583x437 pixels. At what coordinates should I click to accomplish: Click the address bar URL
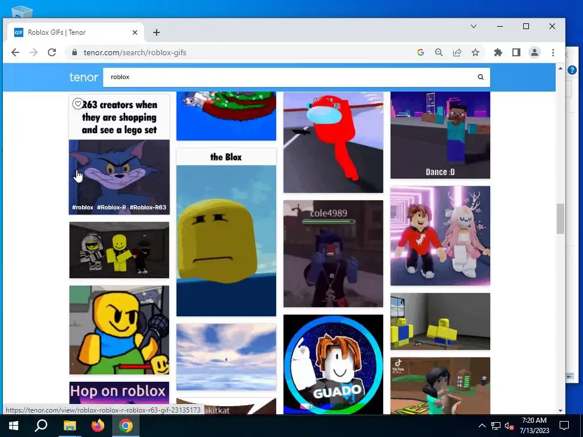[x=134, y=52]
